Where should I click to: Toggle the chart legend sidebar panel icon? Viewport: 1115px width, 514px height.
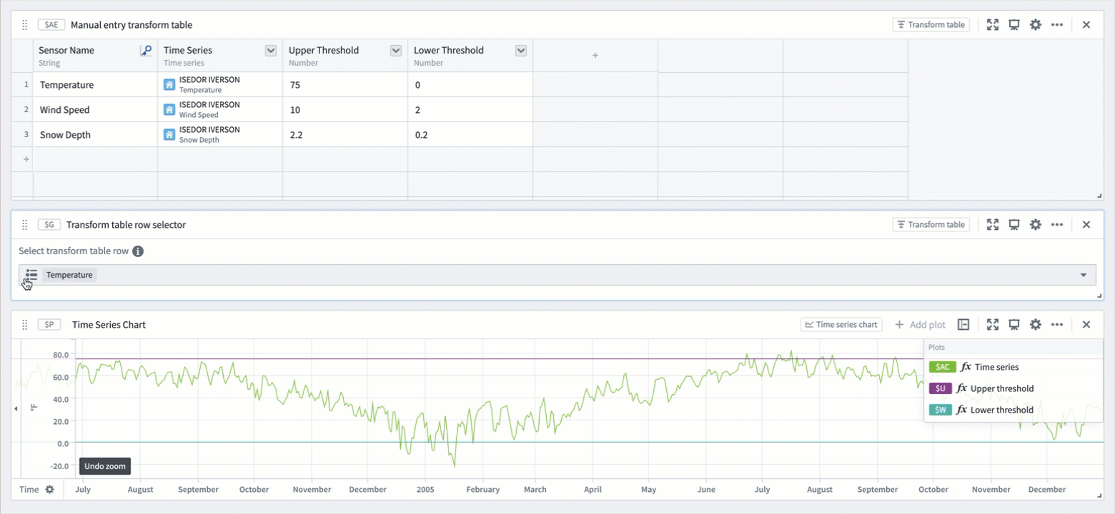pos(963,325)
